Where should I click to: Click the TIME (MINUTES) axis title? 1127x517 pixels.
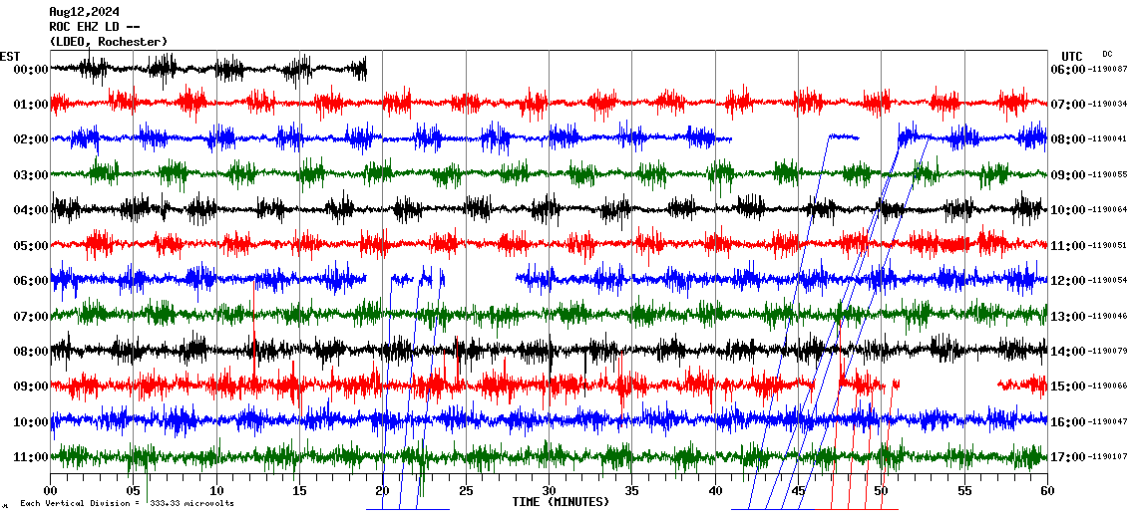(x=561, y=502)
